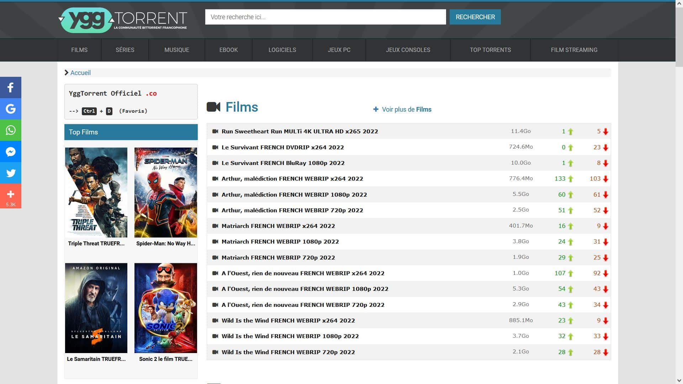Image resolution: width=683 pixels, height=384 pixels.
Task: Click plus icon beside Voir plus de Films
Action: pyautogui.click(x=376, y=109)
